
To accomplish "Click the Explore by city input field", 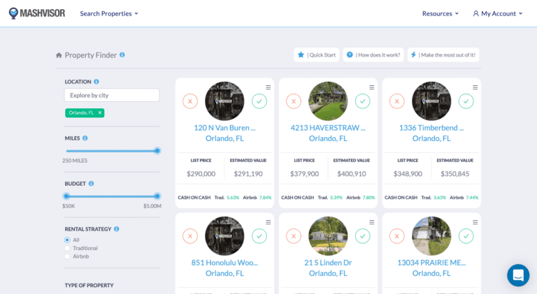I will (x=112, y=95).
